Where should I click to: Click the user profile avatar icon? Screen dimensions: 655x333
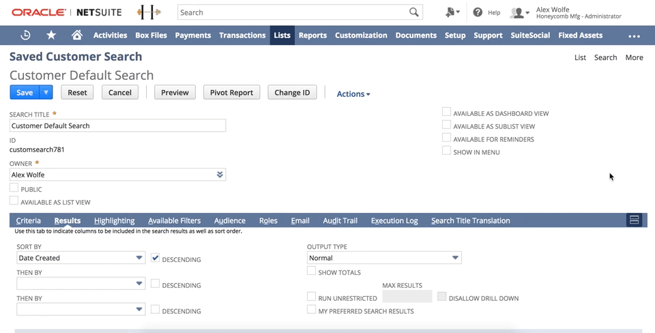(519, 12)
